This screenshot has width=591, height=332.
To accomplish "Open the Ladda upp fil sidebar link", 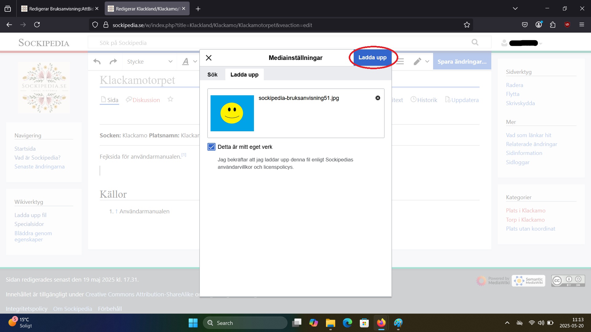I will tap(30, 215).
